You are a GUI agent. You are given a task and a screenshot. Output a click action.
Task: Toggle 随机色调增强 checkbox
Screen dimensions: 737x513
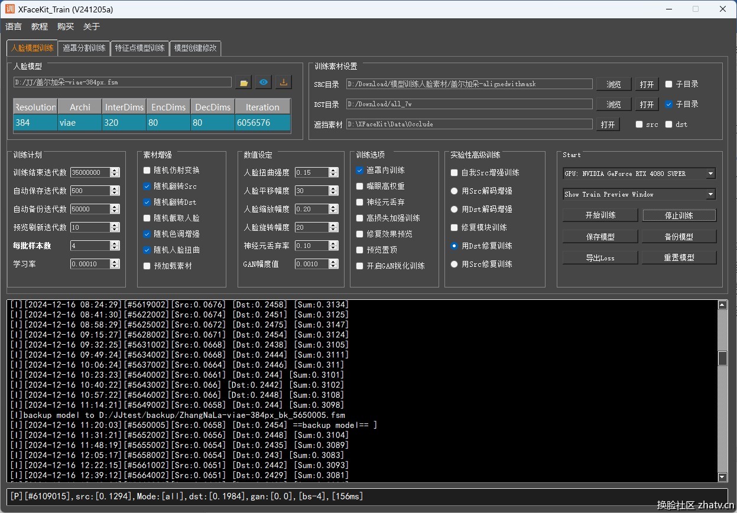coord(147,234)
